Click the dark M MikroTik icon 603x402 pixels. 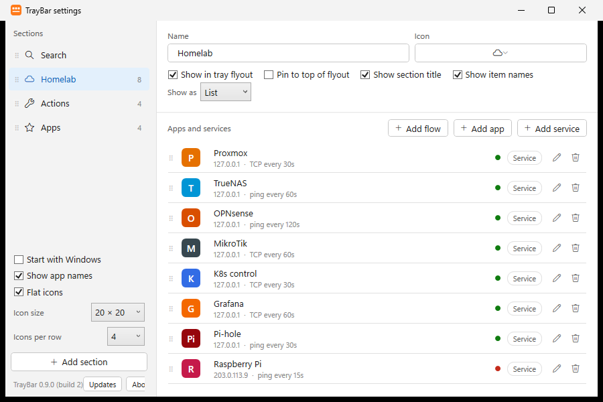(x=191, y=248)
